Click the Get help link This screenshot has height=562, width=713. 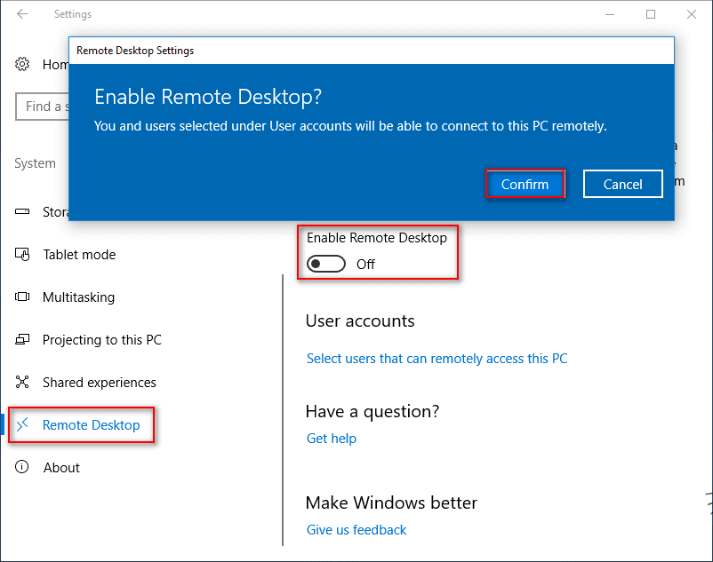coord(331,439)
